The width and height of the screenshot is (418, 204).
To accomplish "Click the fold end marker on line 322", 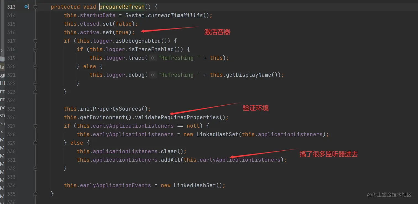I will (x=35, y=83).
